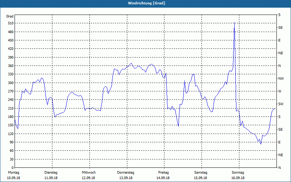
Task: Click compass label "E" aligned with 90 gridline
Action: (279, 142)
